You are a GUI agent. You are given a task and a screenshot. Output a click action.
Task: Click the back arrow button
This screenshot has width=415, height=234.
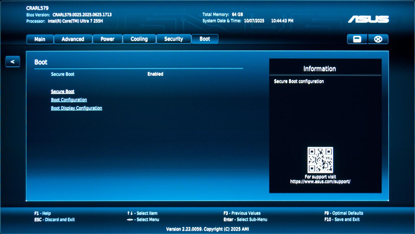pos(13,61)
